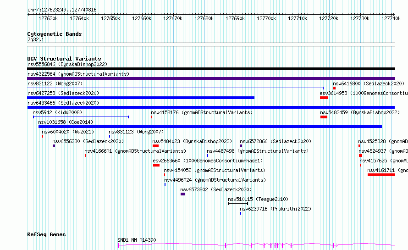Click the magenta SND1 gene track line

click(x=256, y=245)
